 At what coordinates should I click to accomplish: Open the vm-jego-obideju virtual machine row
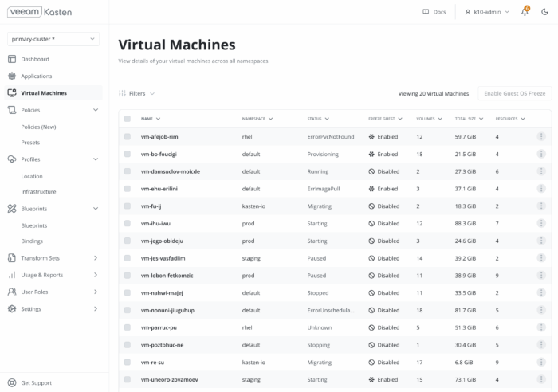click(x=161, y=241)
